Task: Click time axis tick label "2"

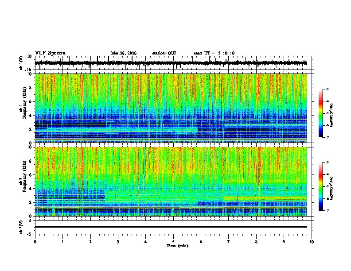Action: click(x=90, y=241)
